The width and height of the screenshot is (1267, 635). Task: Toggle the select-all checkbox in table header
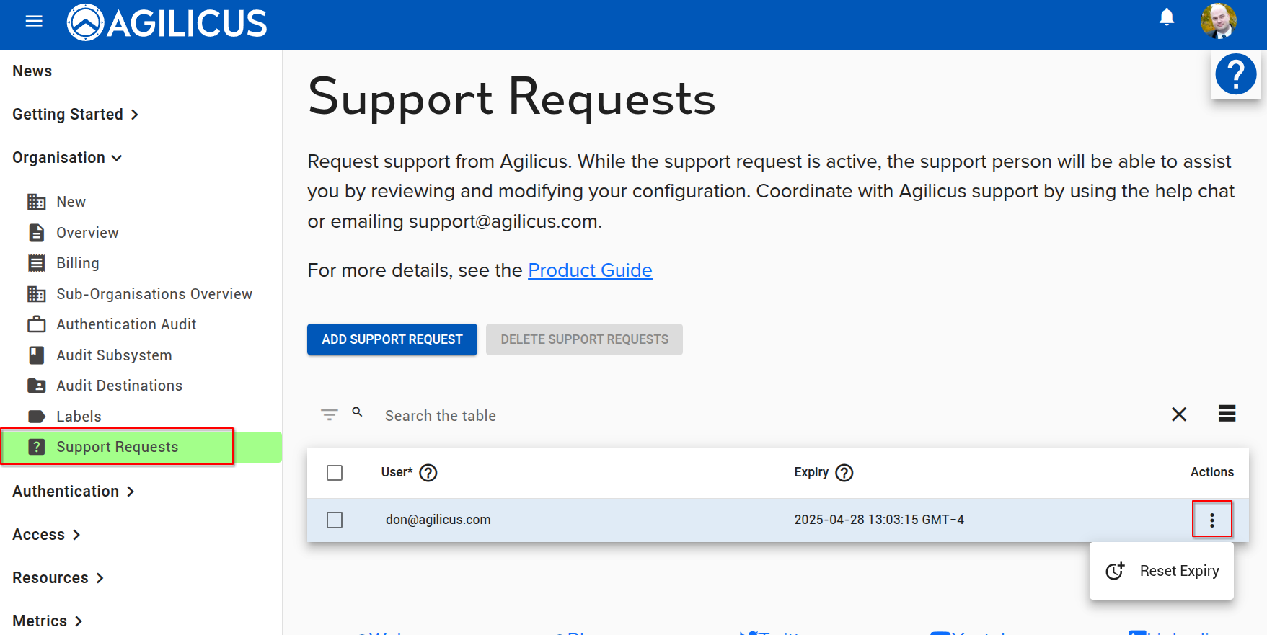click(x=335, y=473)
